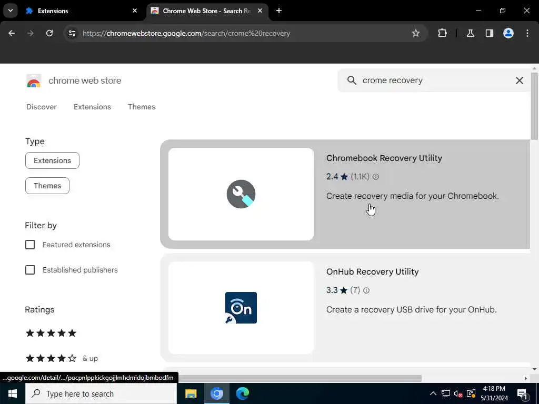
Task: Open site information icon in address bar
Action: tap(72, 33)
